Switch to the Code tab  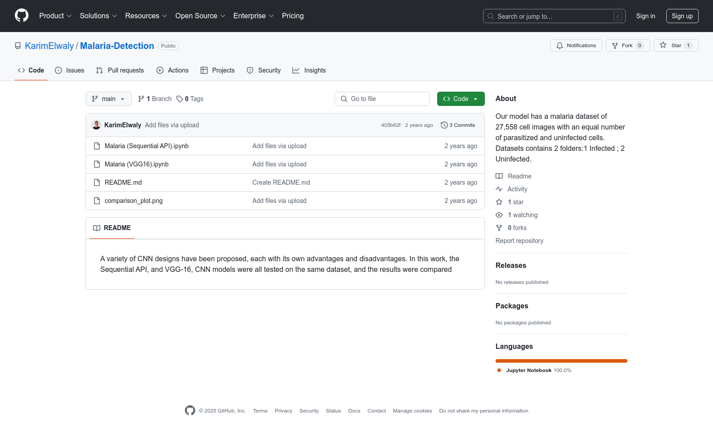point(31,70)
